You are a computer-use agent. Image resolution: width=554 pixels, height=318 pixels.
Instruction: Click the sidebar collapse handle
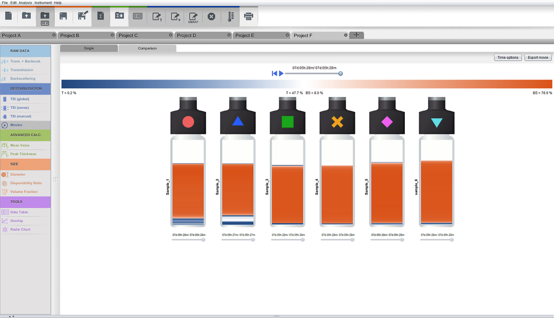pyautogui.click(x=55, y=179)
